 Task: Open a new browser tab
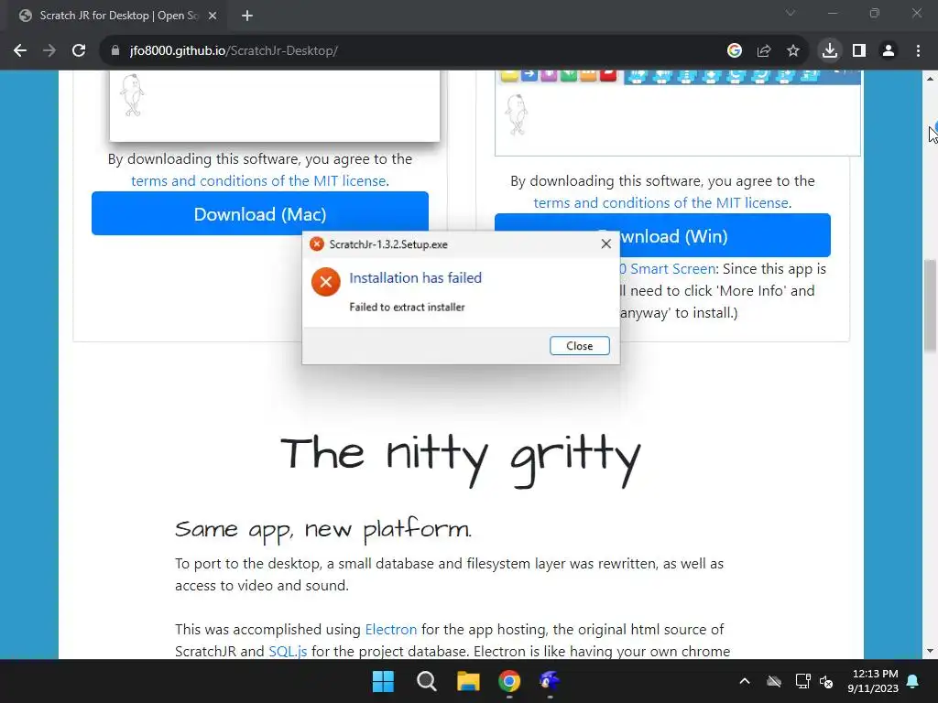247,16
